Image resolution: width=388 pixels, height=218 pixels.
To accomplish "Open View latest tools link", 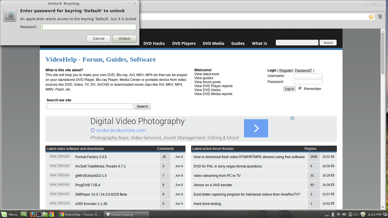I will [x=207, y=74].
